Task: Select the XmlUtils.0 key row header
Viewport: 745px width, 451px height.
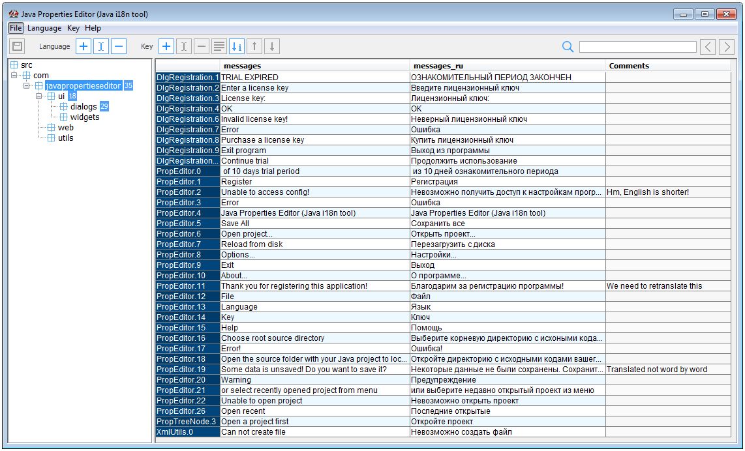Action: tap(188, 432)
